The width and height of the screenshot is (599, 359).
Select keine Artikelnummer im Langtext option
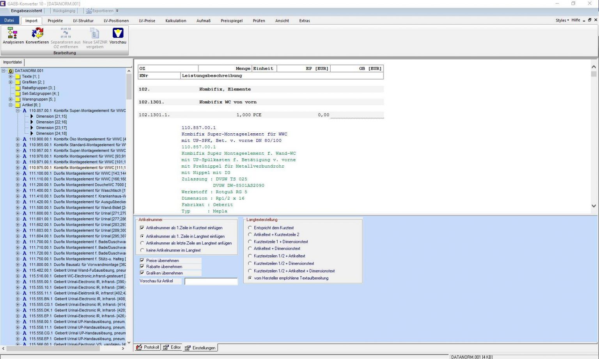(142, 250)
